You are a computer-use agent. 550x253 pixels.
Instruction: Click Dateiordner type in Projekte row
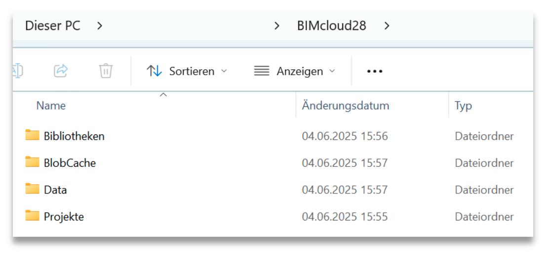(484, 217)
